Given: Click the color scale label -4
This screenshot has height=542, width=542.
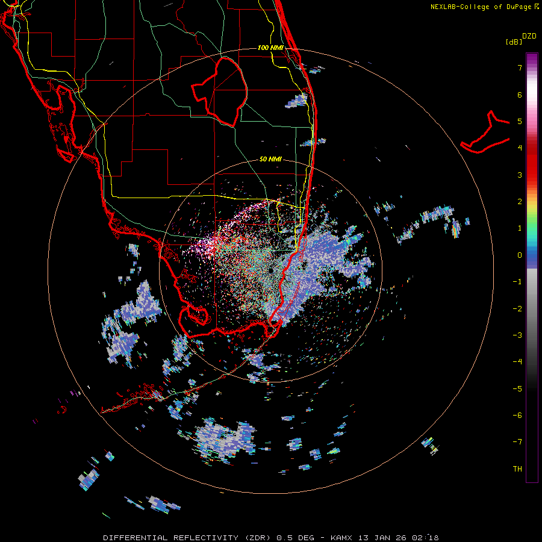Looking at the screenshot, I should (517, 362).
